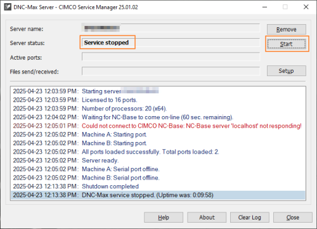Select 'Machine A: Serial port offline' log entry
This screenshot has width=317, height=229.
(x=158, y=169)
